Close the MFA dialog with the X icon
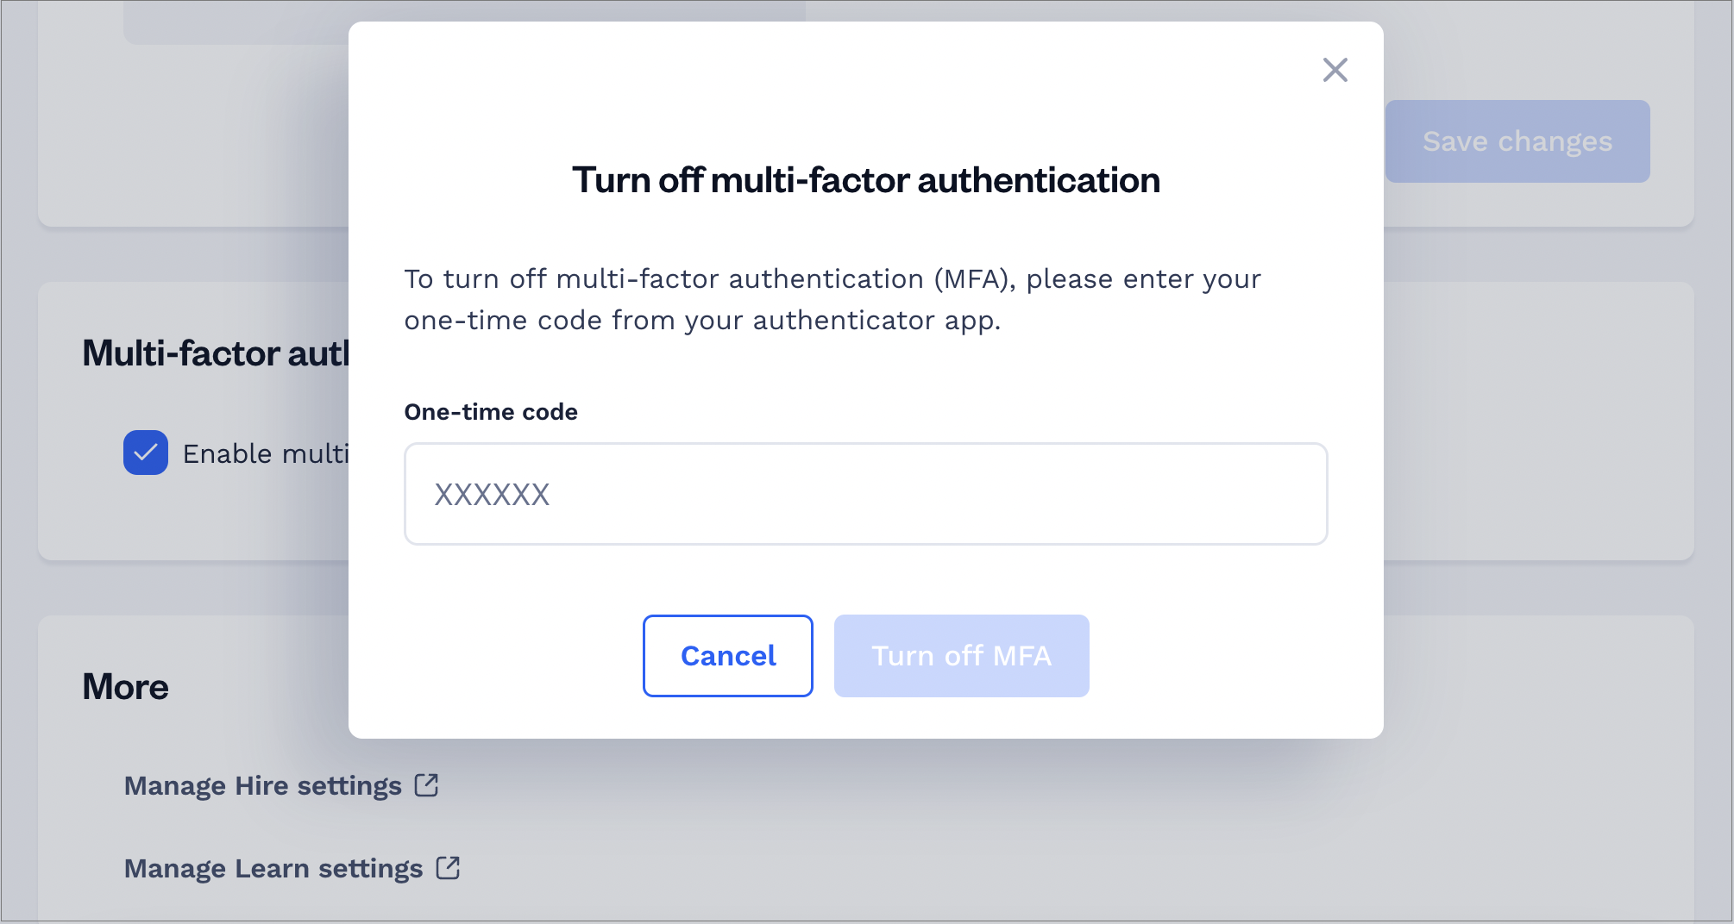 pos(1335,70)
